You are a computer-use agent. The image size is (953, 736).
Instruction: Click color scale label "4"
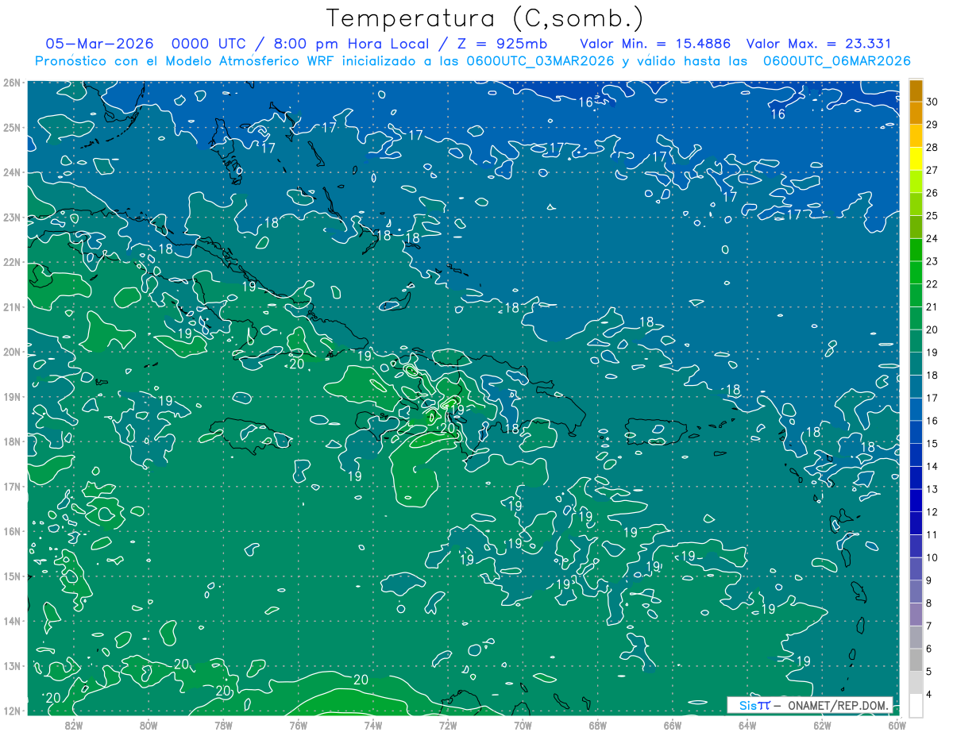click(x=929, y=694)
